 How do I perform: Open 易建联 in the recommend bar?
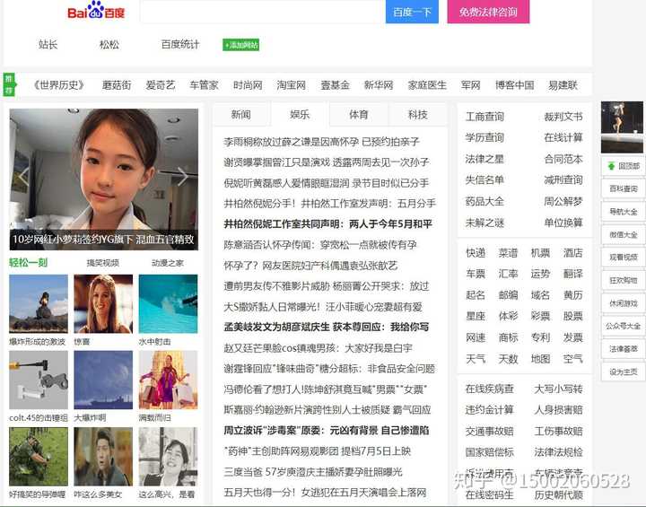pyautogui.click(x=563, y=85)
